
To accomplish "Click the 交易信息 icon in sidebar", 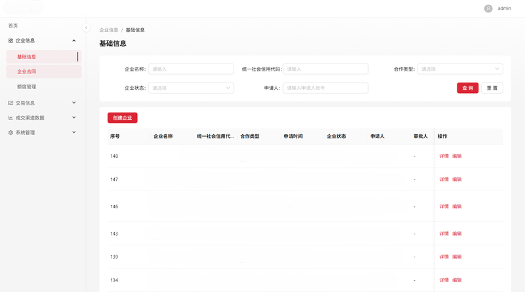I will 10,103.
